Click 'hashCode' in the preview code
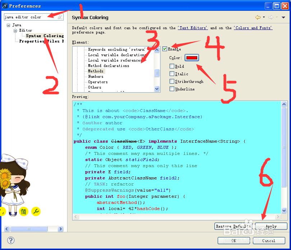The width and height of the screenshot is (291, 250). pyautogui.click(x=148, y=209)
